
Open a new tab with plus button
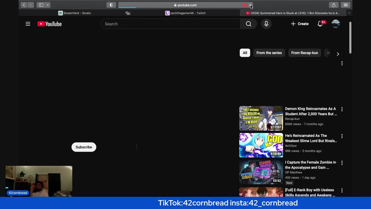(x=349, y=13)
